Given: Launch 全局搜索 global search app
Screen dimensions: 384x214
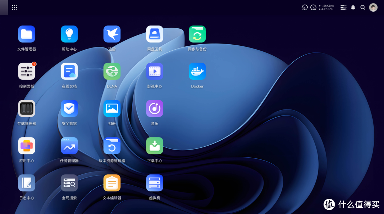Looking at the screenshot, I should pyautogui.click(x=69, y=183).
